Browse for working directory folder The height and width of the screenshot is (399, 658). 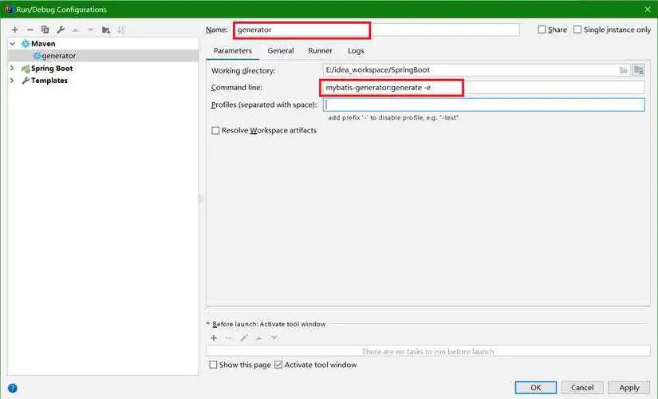point(623,70)
